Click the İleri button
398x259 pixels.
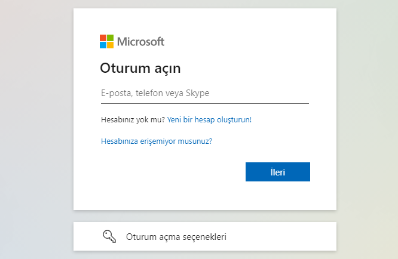click(x=278, y=172)
